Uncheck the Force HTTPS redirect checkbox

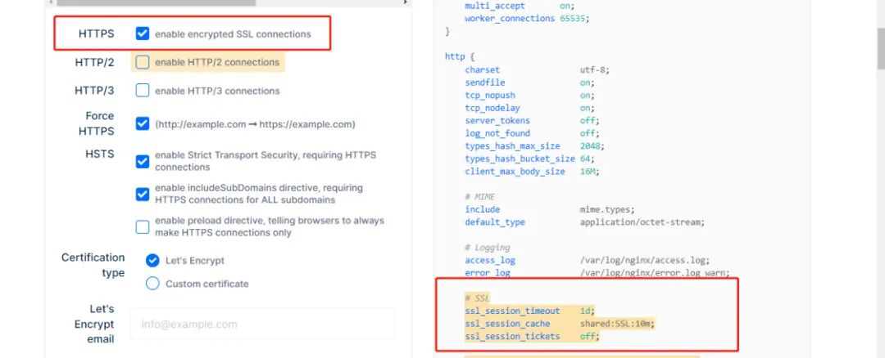pos(143,124)
